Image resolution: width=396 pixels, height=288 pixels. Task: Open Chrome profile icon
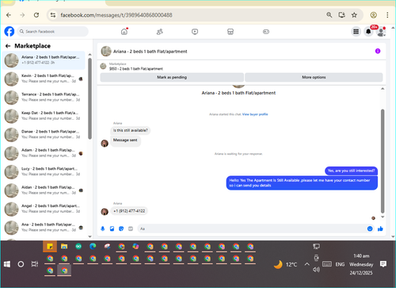(373, 15)
